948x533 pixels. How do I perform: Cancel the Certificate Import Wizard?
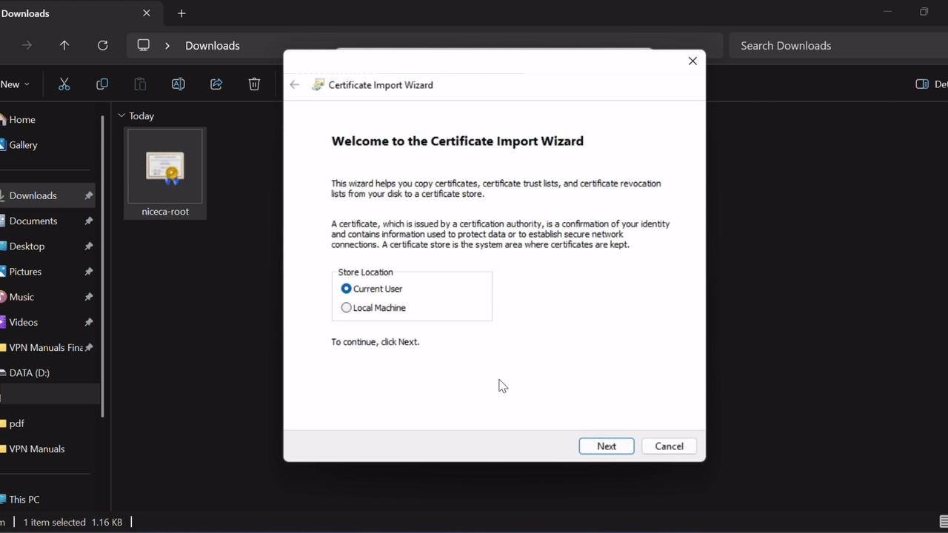point(668,446)
